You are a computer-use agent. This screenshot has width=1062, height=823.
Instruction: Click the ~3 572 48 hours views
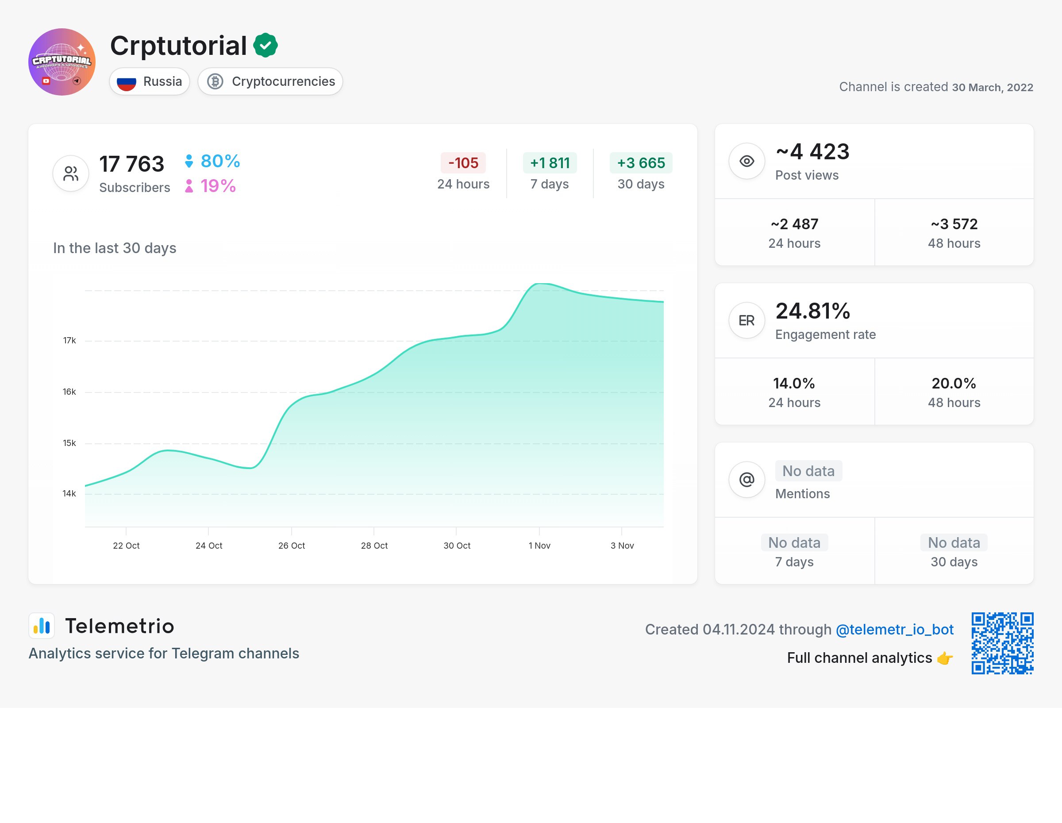[x=954, y=224]
